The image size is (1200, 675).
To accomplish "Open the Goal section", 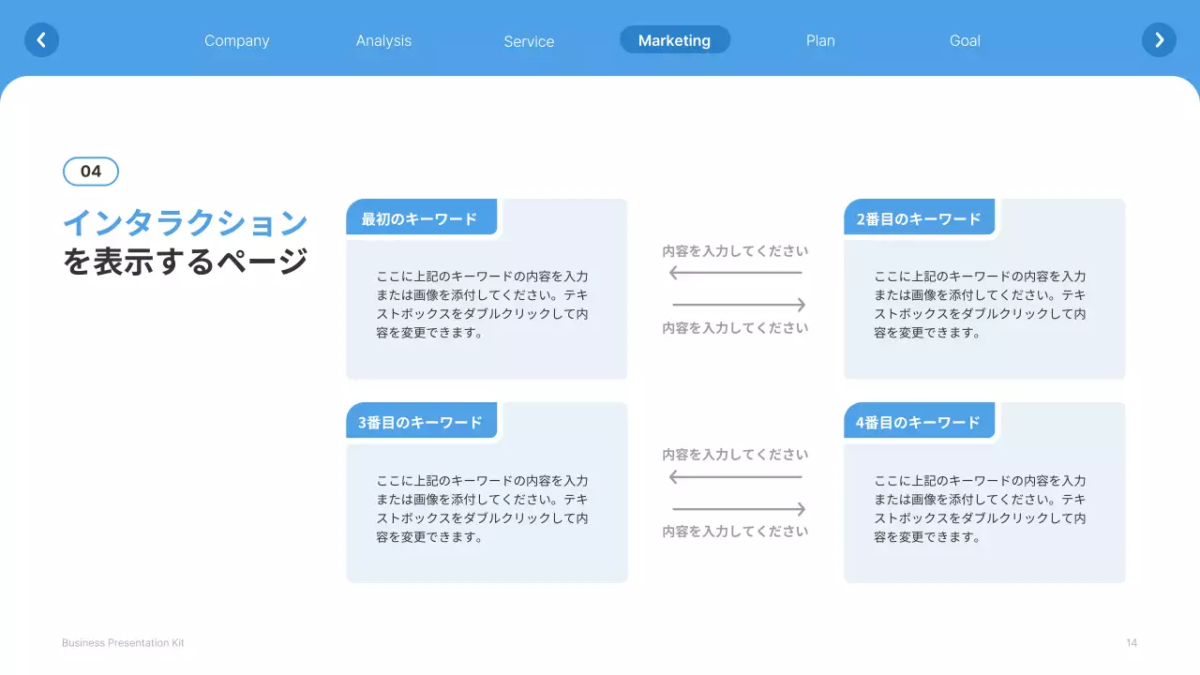I will coord(965,40).
